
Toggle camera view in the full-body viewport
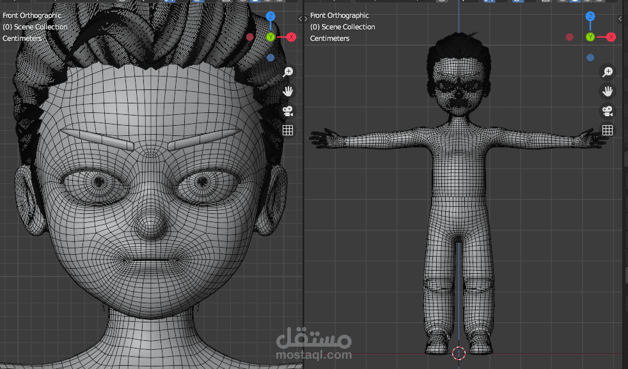(x=608, y=110)
